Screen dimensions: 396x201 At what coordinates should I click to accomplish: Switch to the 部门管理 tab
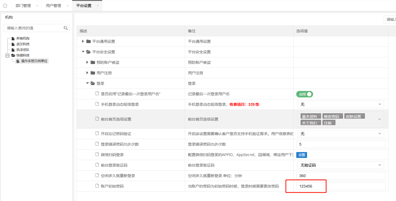[x=23, y=6]
